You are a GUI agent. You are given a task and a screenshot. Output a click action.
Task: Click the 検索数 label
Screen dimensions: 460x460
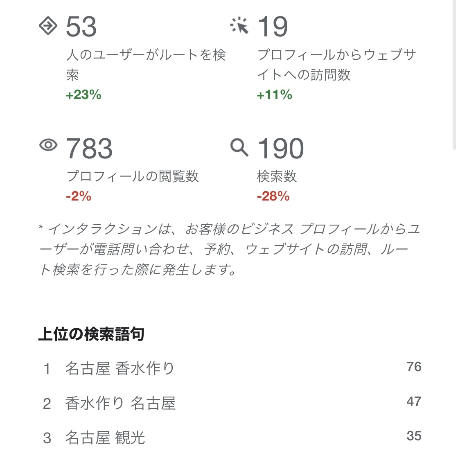(x=277, y=176)
